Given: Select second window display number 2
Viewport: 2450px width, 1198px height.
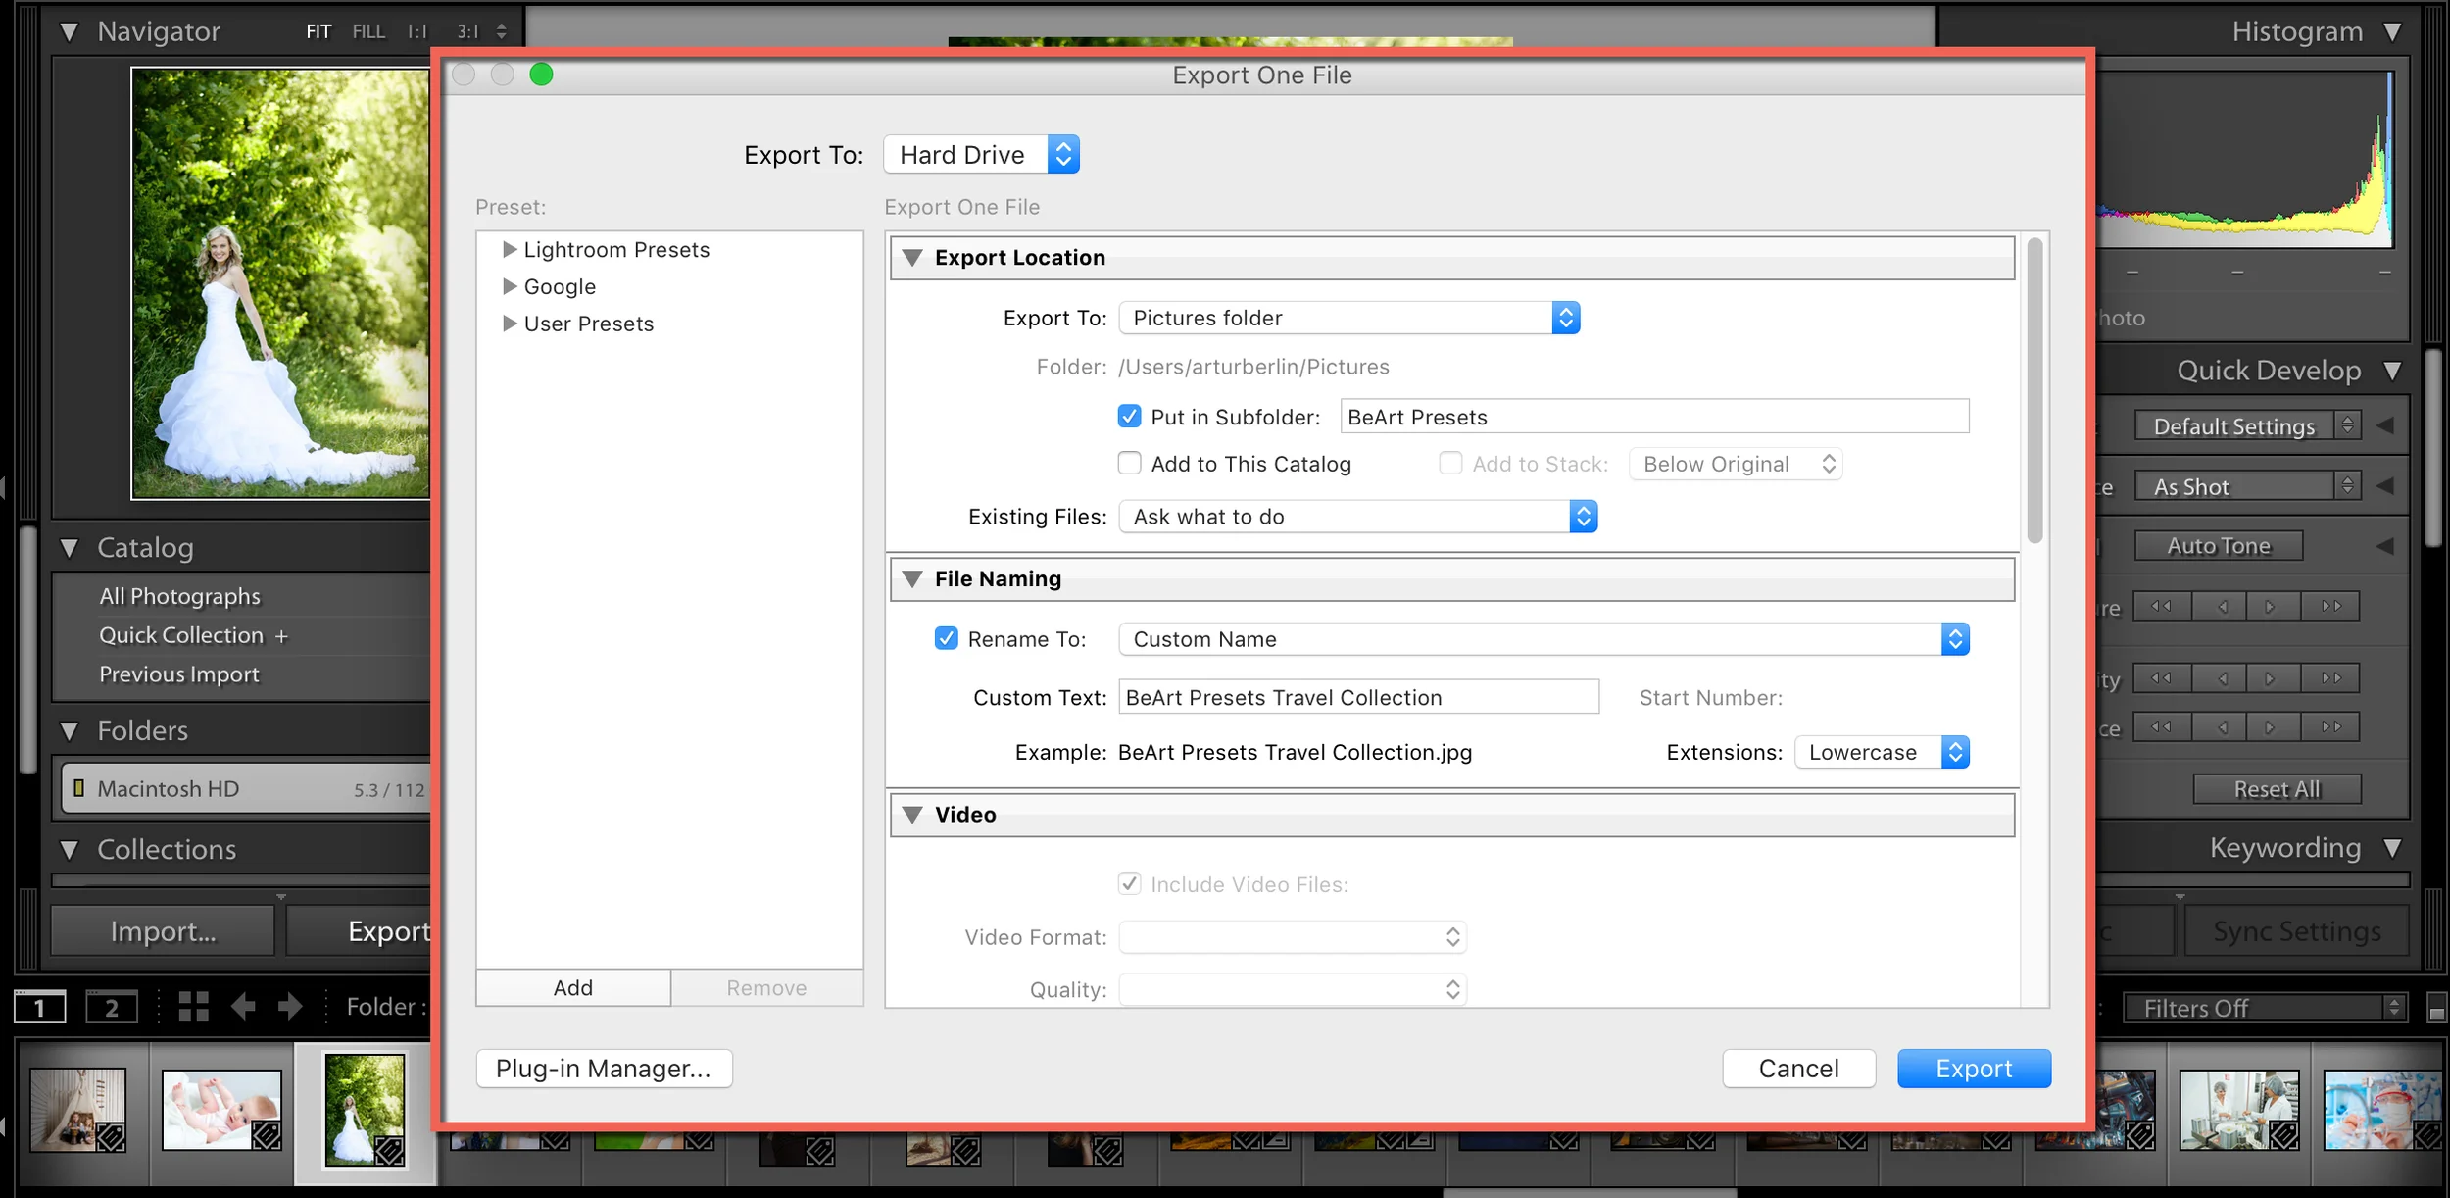Looking at the screenshot, I should pyautogui.click(x=112, y=1007).
